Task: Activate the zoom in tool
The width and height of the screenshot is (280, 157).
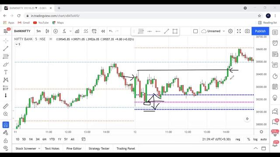Action: (6, 114)
